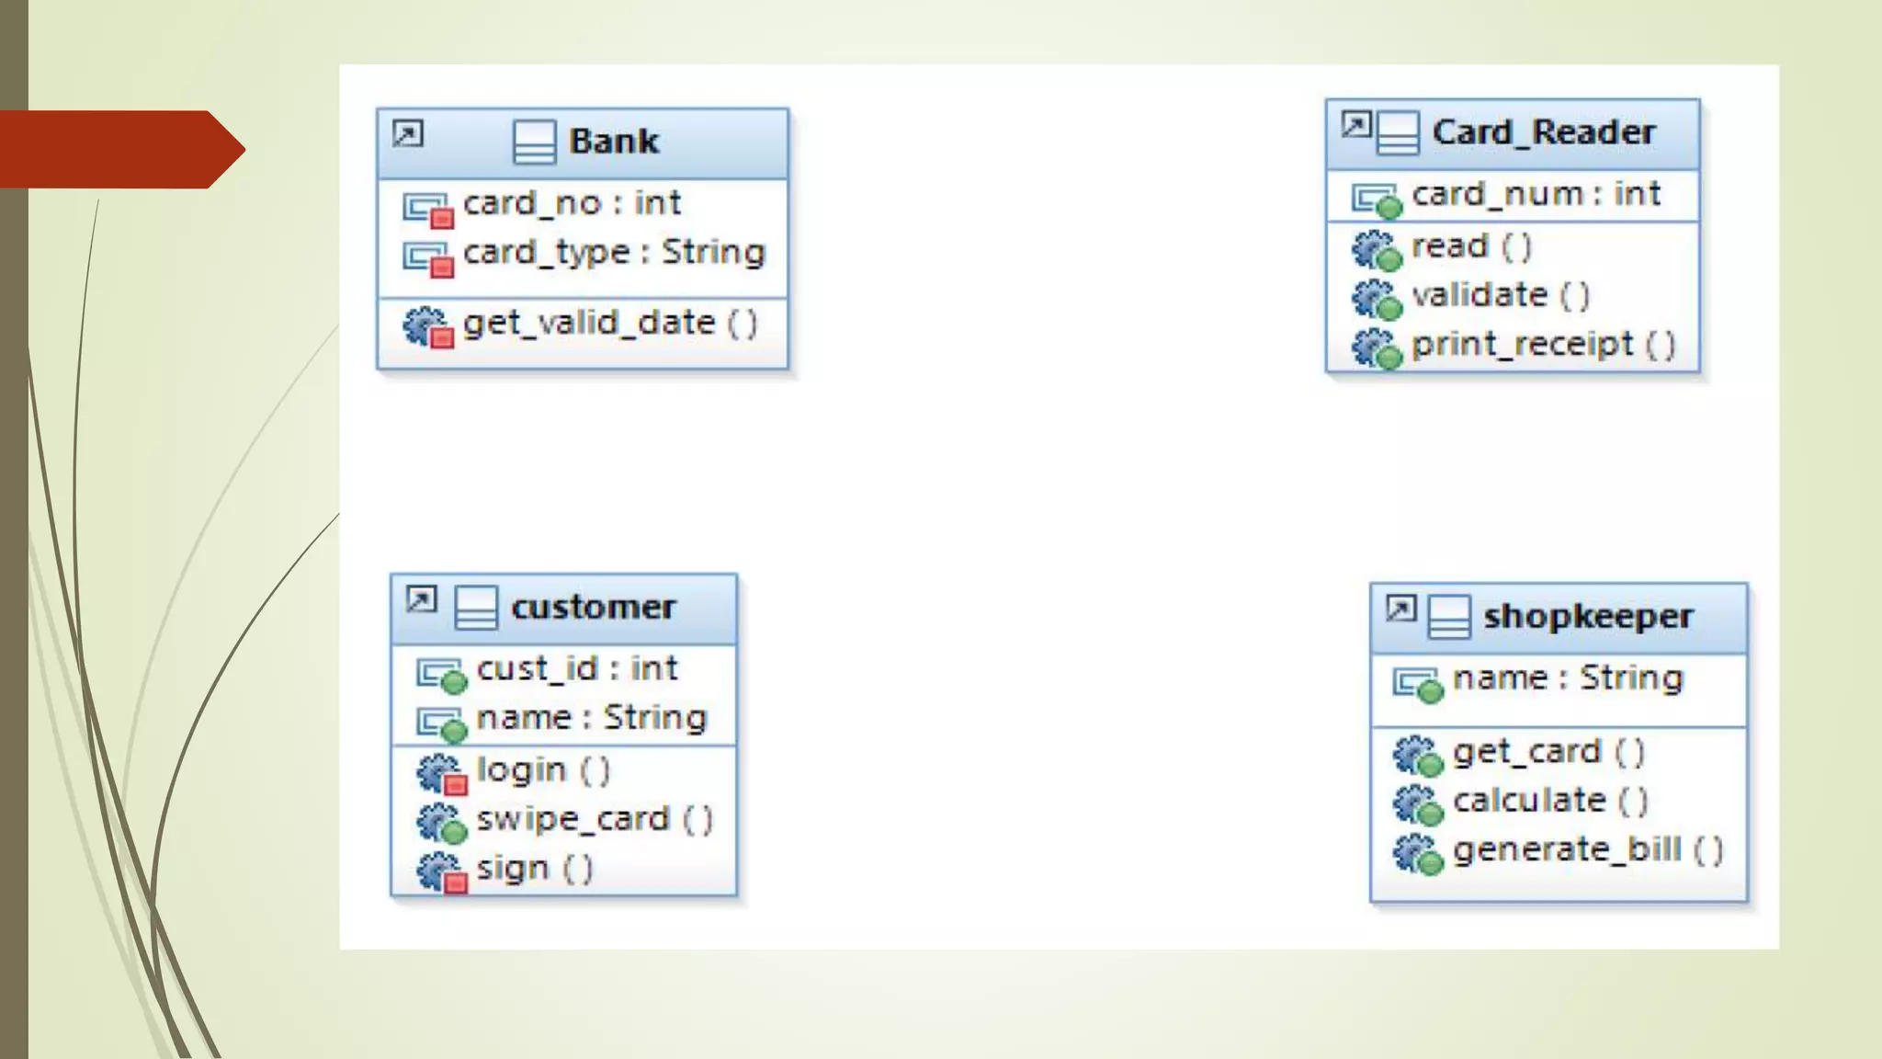Image resolution: width=1882 pixels, height=1059 pixels.
Task: Click the red arrow shape on slide
Action: [119, 149]
